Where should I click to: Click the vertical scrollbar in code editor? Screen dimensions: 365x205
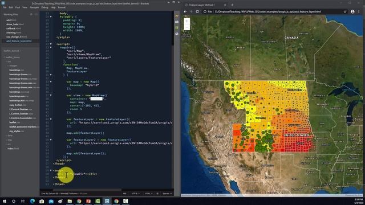[172, 28]
